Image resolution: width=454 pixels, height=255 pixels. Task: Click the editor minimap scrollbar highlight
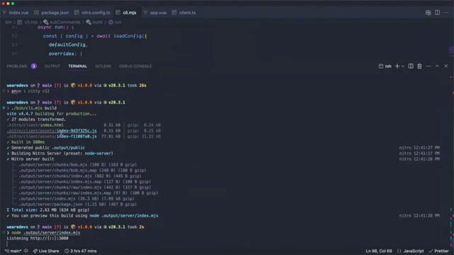pos(451,50)
